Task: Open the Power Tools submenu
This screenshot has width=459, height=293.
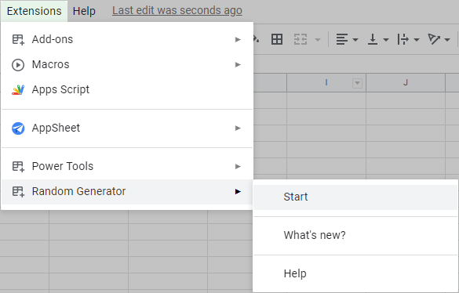Action: tap(127, 166)
